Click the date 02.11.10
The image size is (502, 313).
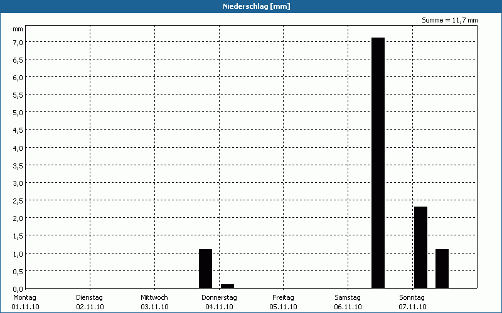(90, 307)
